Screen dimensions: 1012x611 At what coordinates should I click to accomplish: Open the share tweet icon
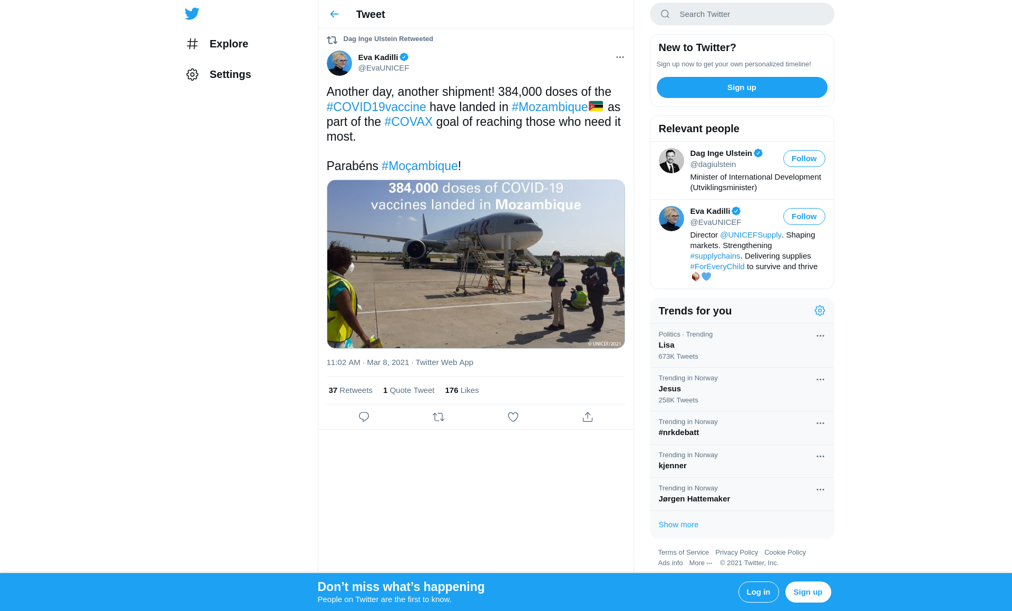pos(587,417)
